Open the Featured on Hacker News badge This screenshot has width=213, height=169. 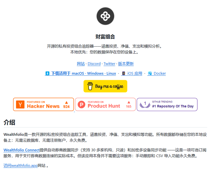pyautogui.click(x=44, y=105)
